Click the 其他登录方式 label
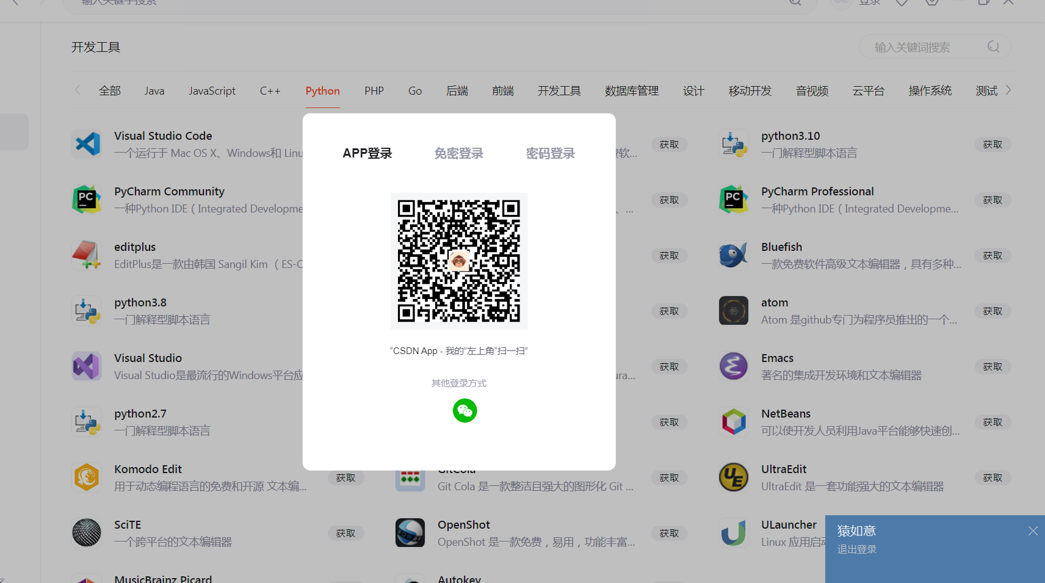 459,383
